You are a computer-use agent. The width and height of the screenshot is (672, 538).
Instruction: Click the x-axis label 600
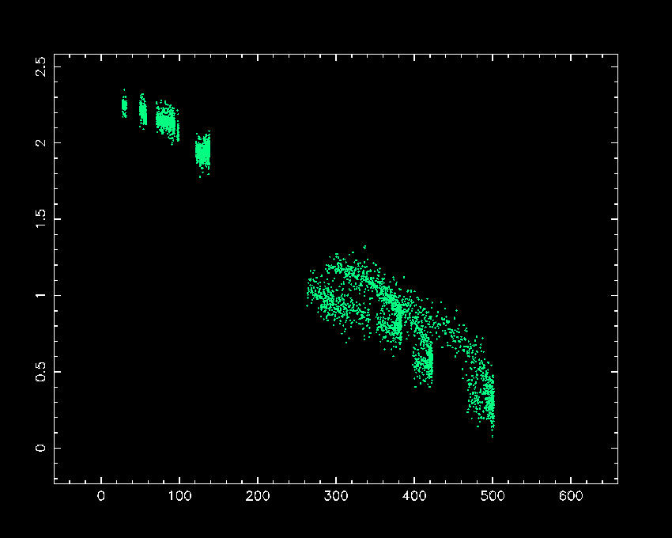pyautogui.click(x=571, y=496)
